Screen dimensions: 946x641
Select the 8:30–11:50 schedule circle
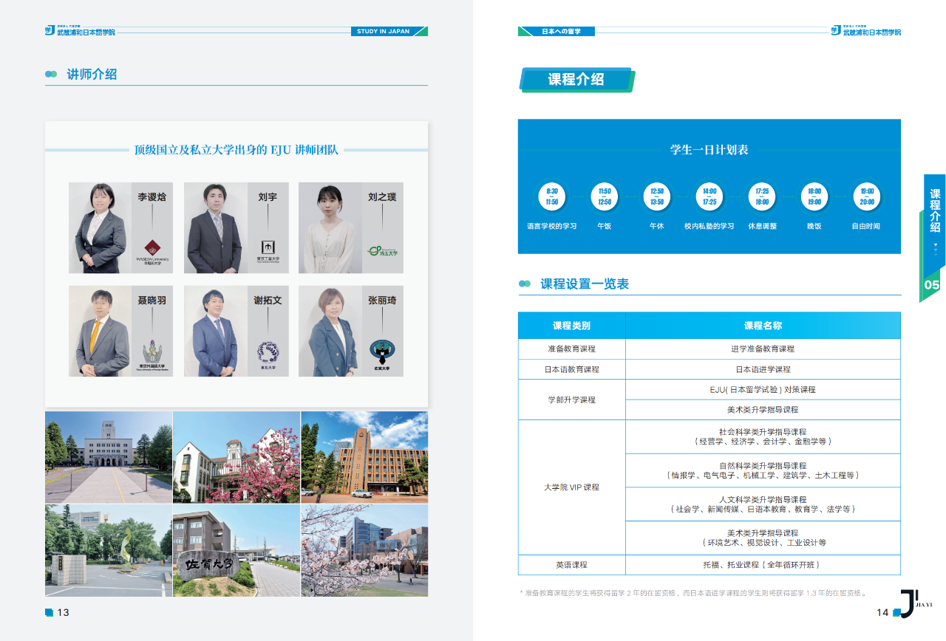552,196
